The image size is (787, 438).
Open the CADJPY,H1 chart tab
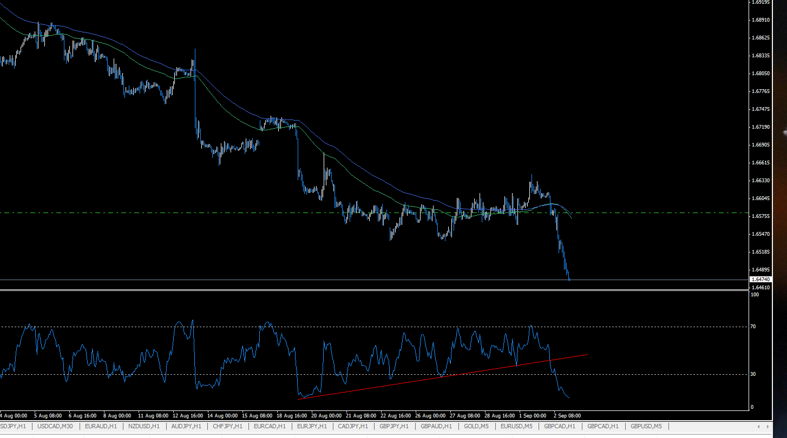click(352, 427)
